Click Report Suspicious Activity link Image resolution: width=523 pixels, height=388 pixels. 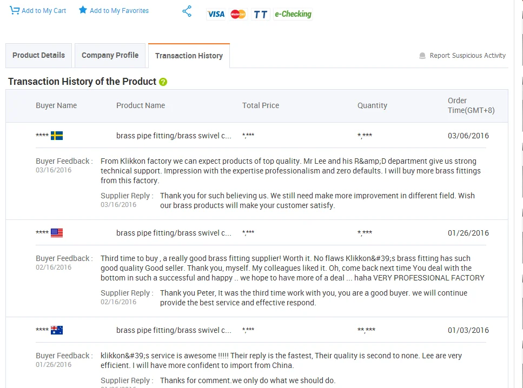click(x=467, y=55)
